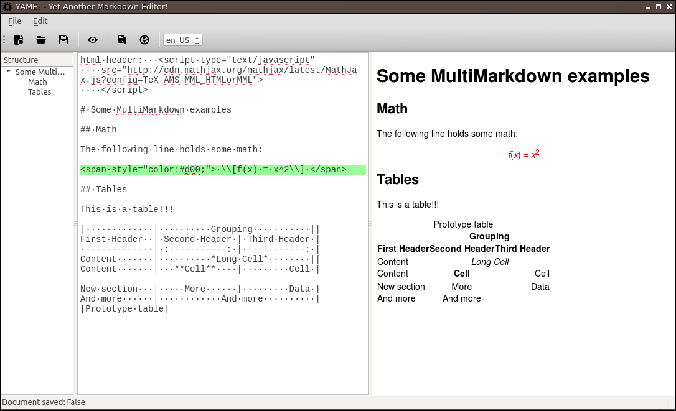The width and height of the screenshot is (676, 411).
Task: Click the toolbar drag handle
Action: click(x=4, y=40)
